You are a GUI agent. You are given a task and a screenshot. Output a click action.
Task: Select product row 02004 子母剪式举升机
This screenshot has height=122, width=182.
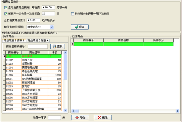click(33, 90)
